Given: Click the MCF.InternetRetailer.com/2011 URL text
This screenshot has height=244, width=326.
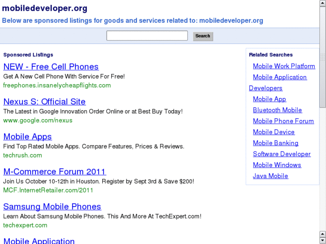Looking at the screenshot, I should coord(48,190).
